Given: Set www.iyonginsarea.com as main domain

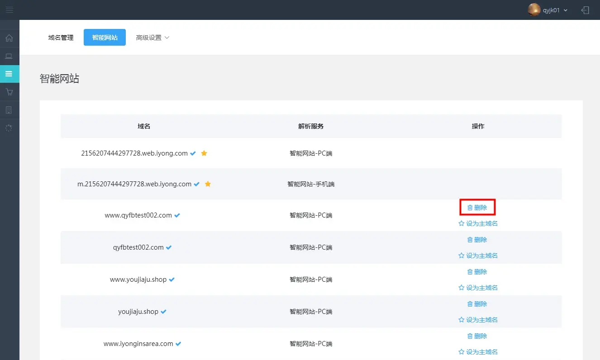Looking at the screenshot, I should coord(478,352).
